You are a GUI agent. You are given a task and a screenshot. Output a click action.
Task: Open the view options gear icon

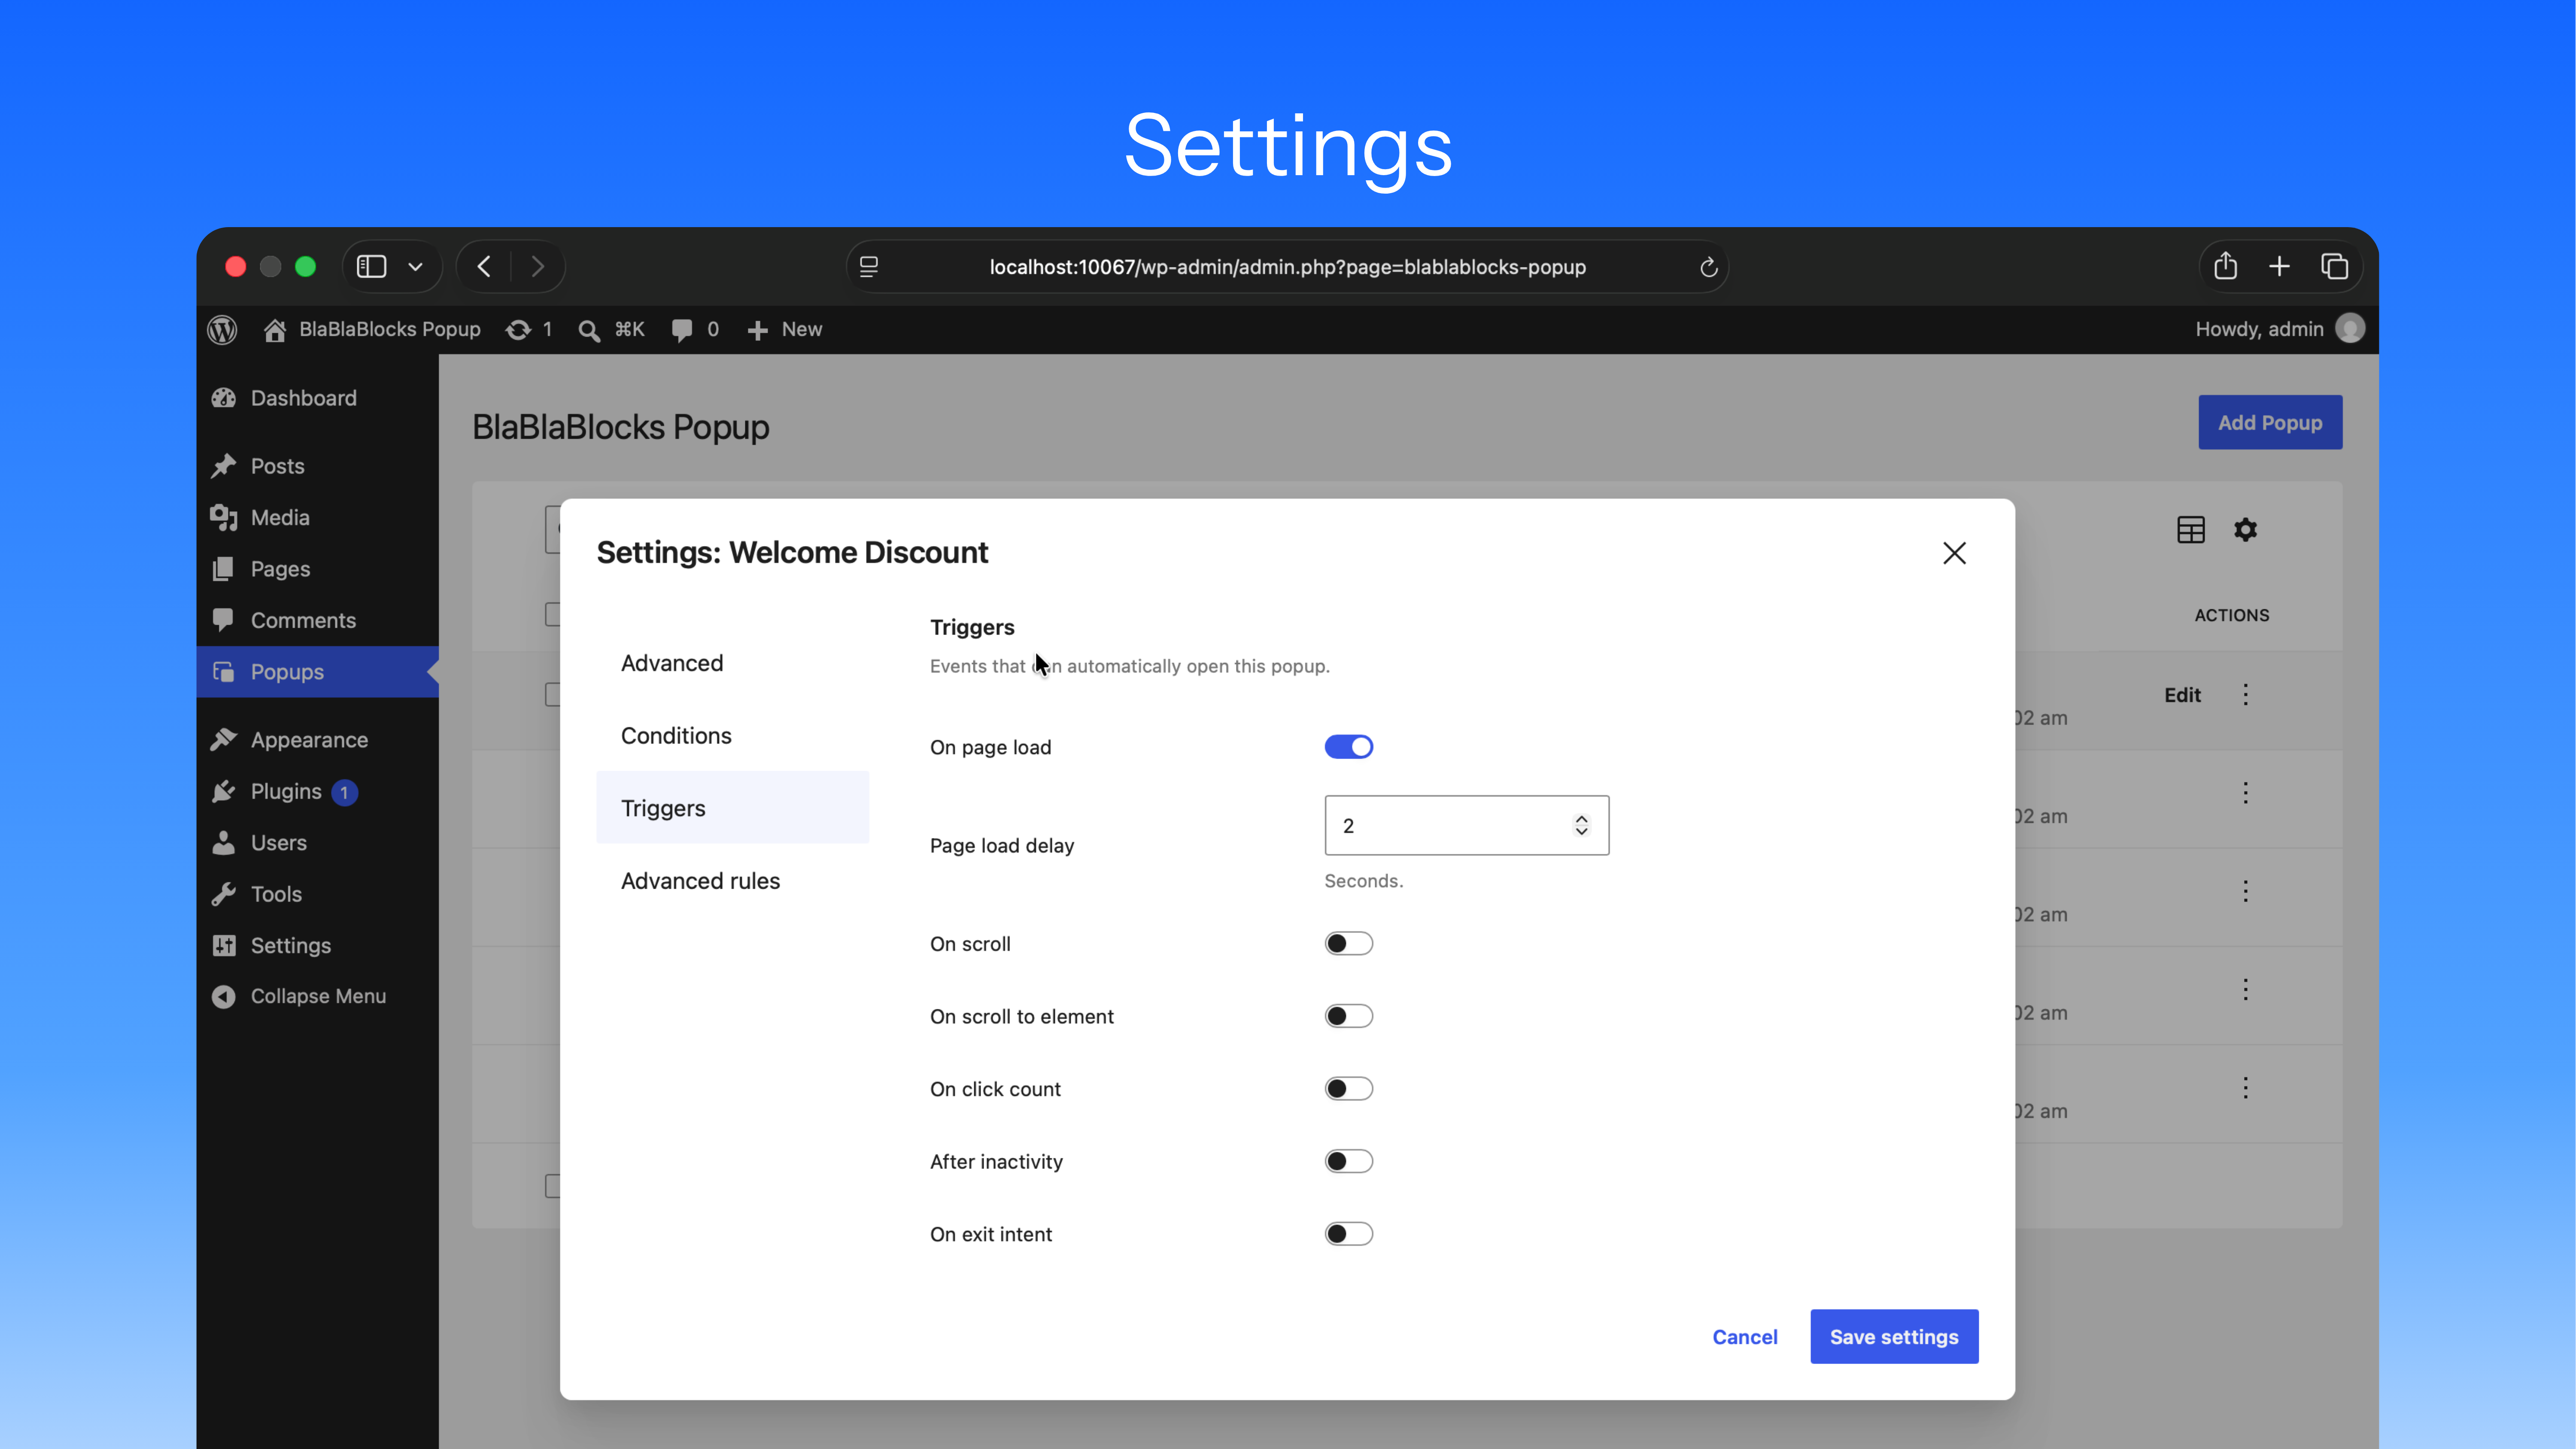coord(2246,530)
